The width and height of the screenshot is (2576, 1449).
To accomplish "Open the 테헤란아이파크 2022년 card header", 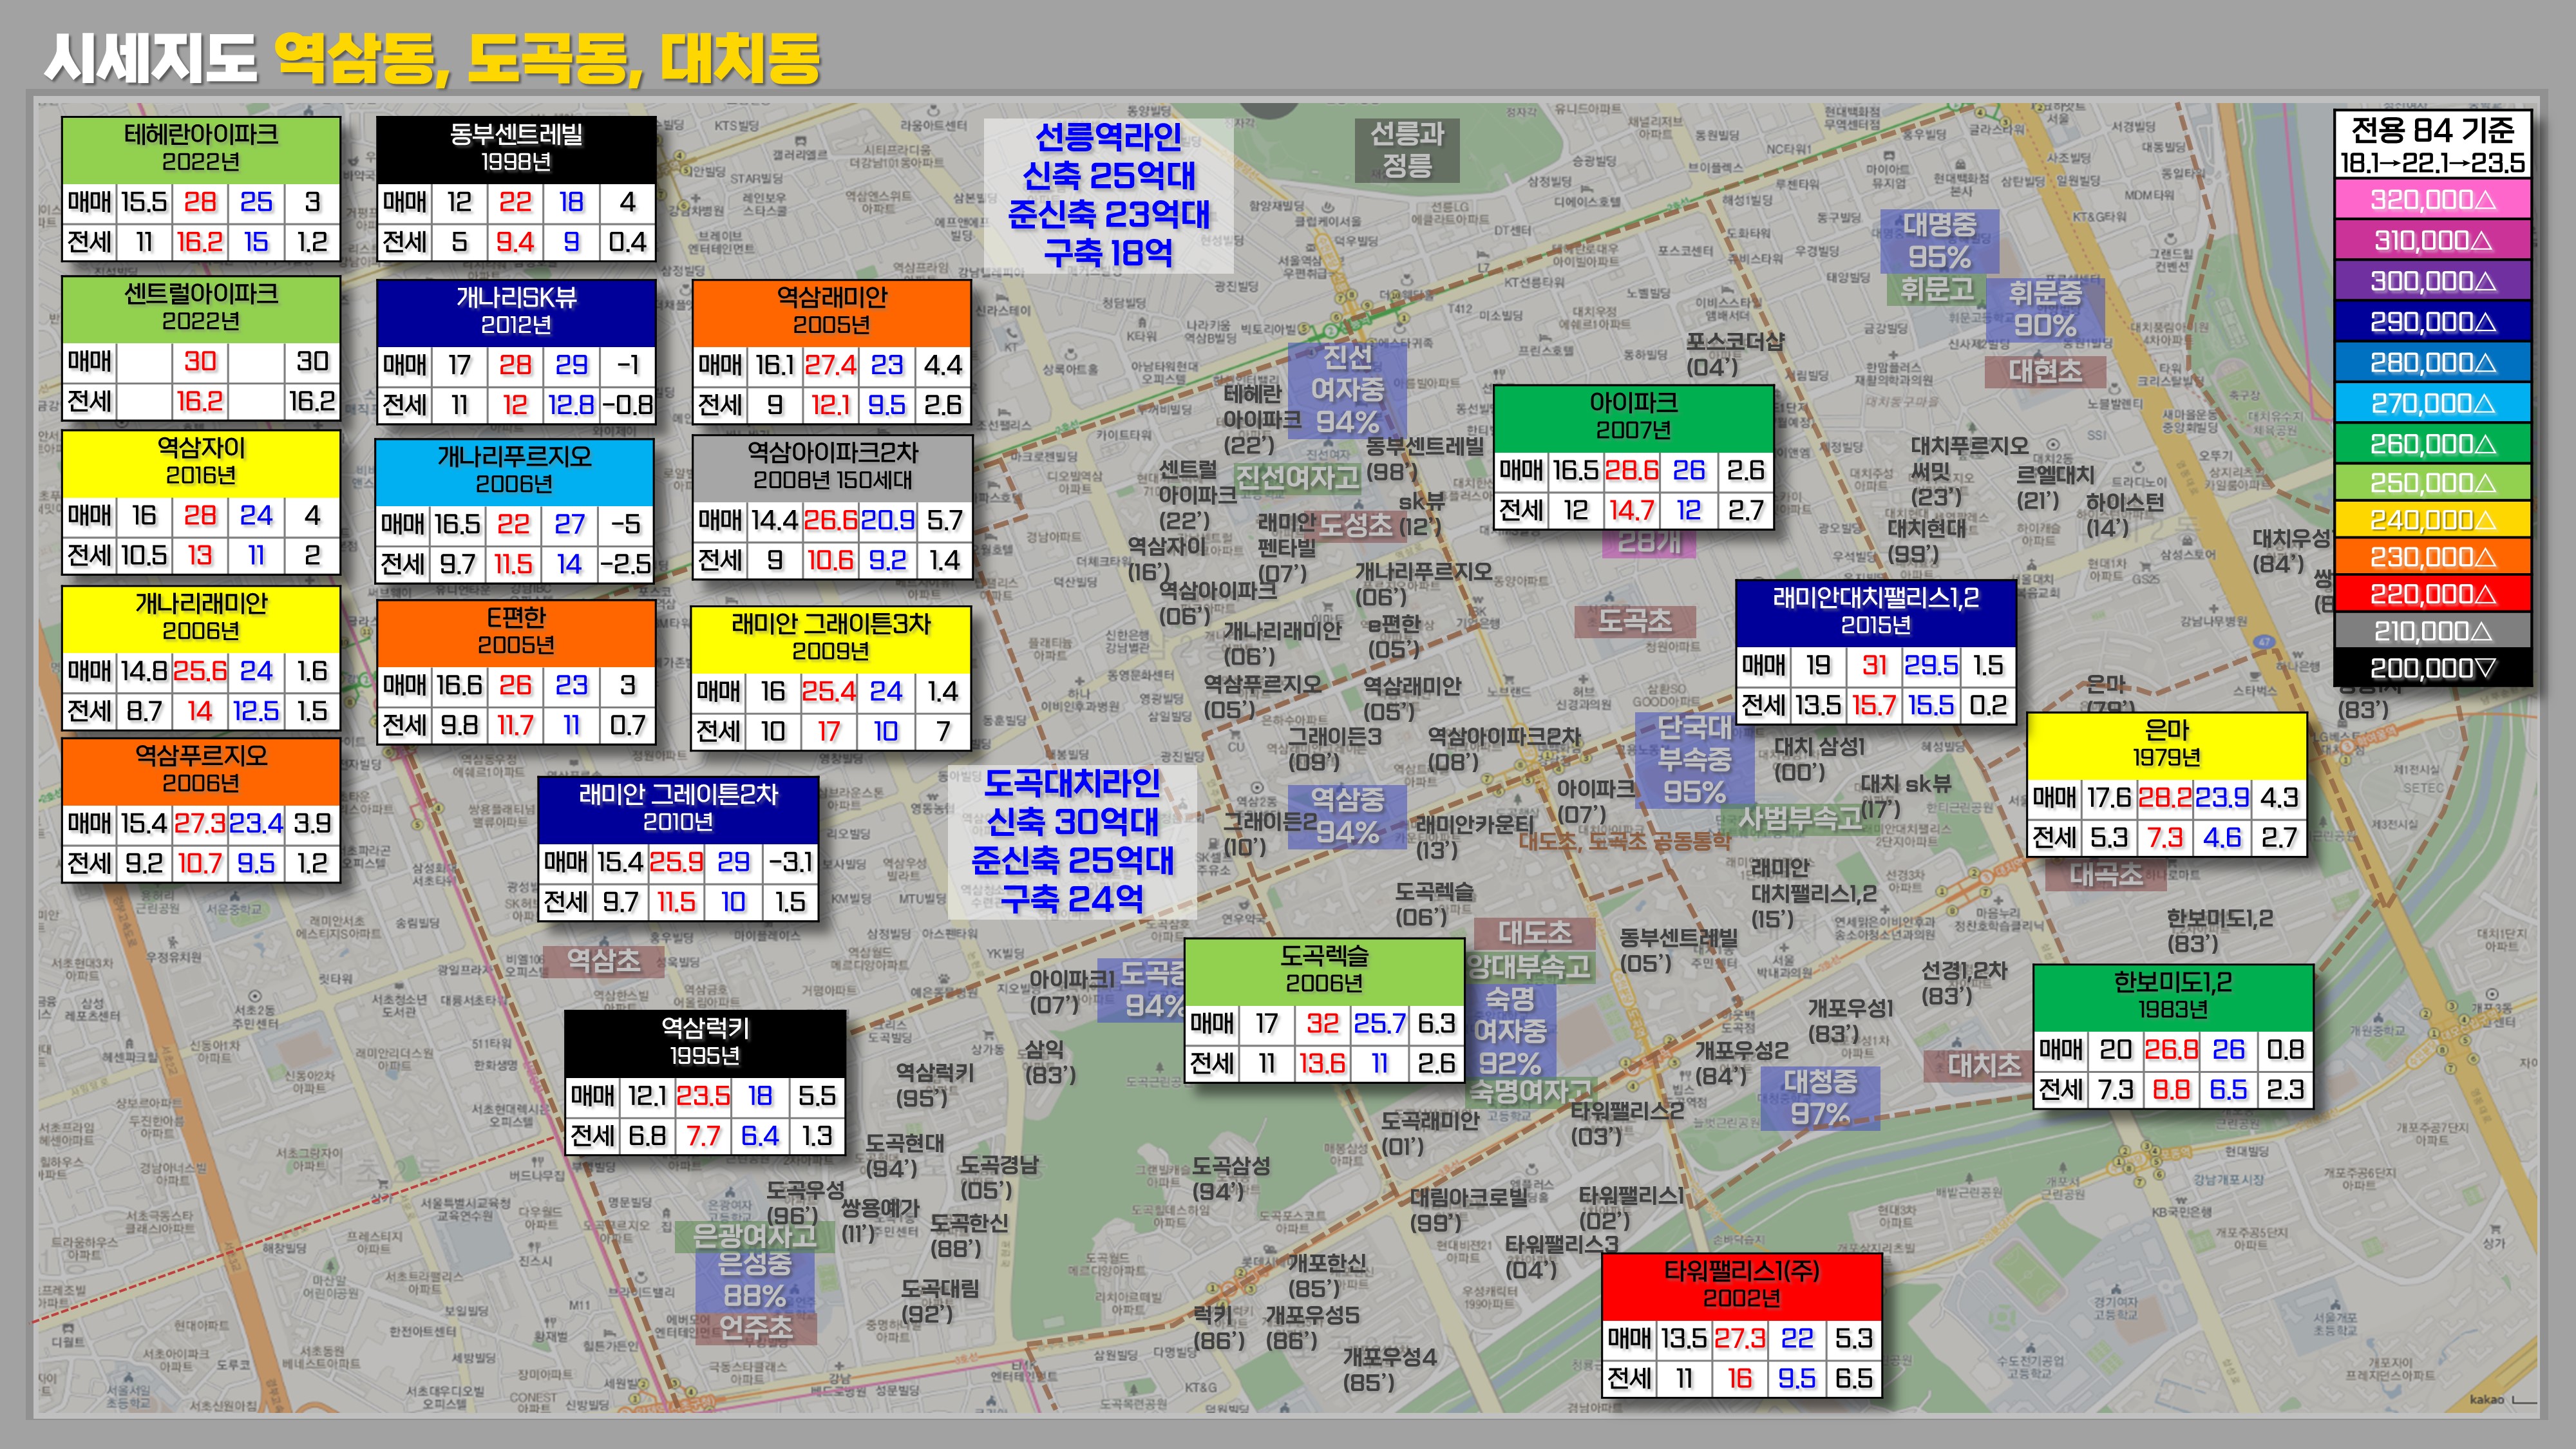I will tap(201, 148).
